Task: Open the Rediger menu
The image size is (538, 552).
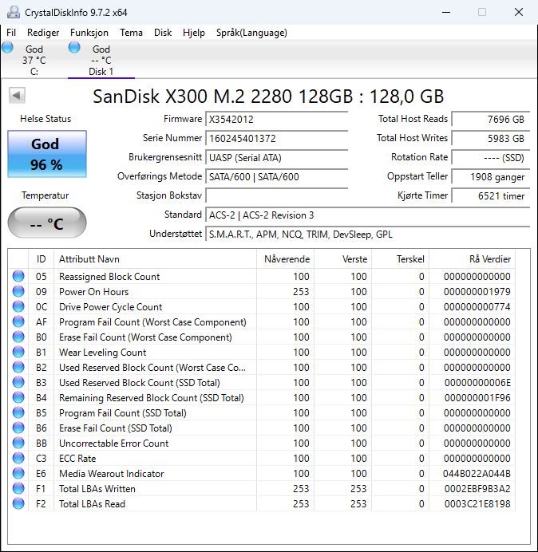Action: tap(43, 33)
